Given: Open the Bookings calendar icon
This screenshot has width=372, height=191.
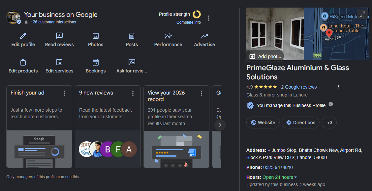Looking at the screenshot, I should coord(96,62).
